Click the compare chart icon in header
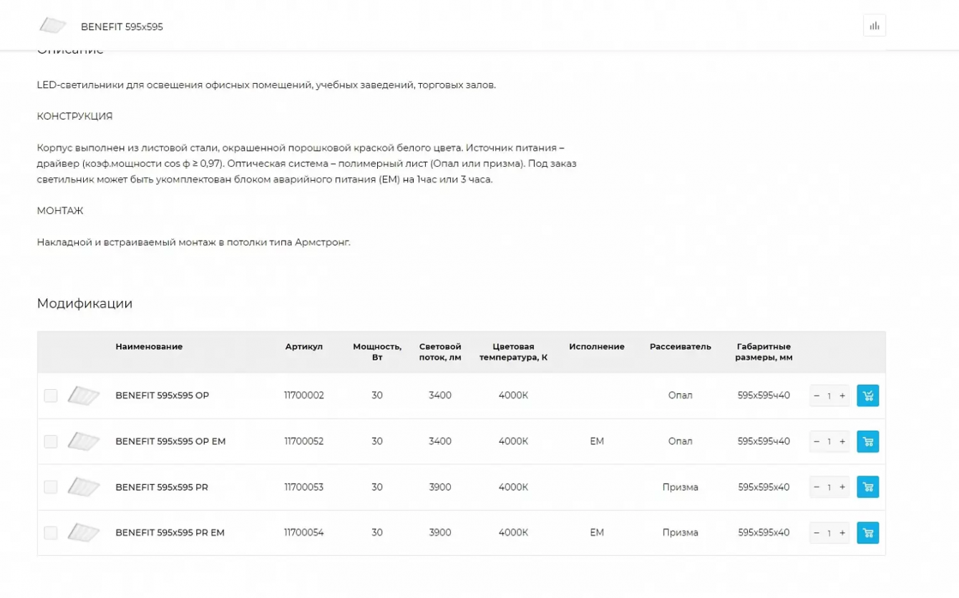 874,26
